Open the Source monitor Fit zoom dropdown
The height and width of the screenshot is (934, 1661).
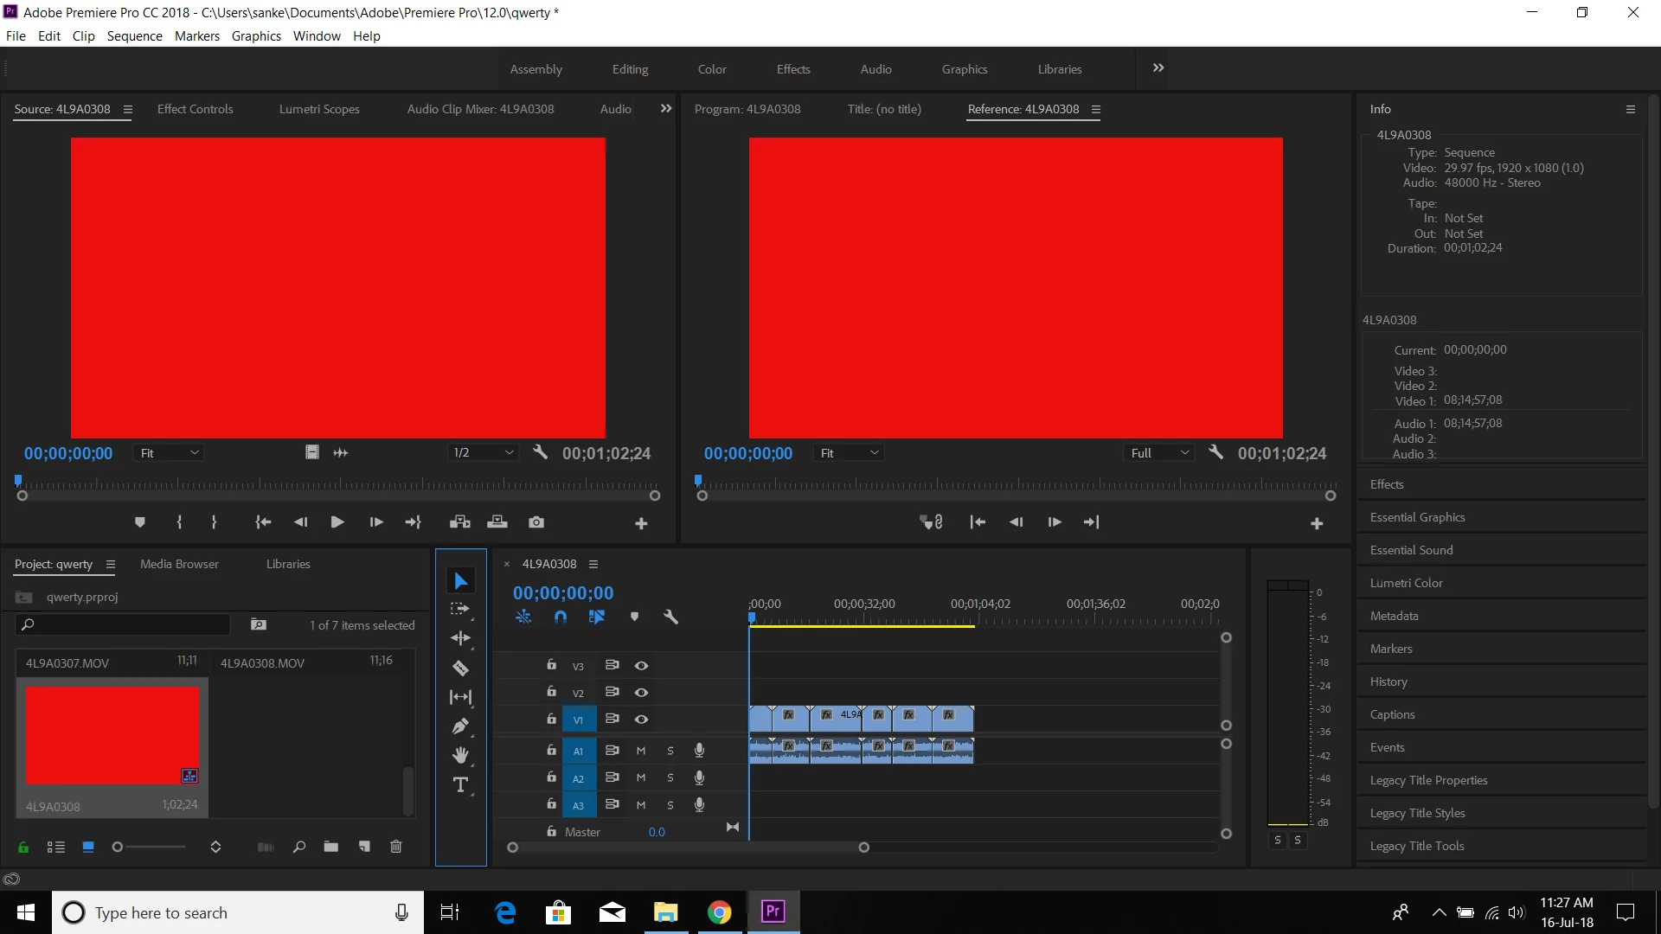(x=170, y=453)
